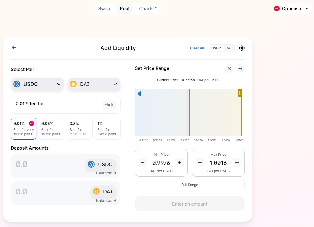The height and width of the screenshot is (227, 314).
Task: Set the Full Range button
Action: (190, 185)
